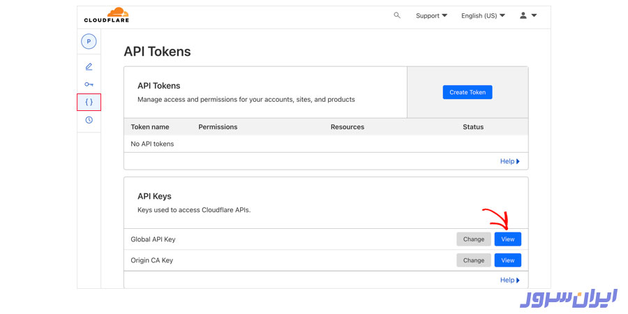
Task: Open the English (US) language dropdown
Action: click(483, 15)
